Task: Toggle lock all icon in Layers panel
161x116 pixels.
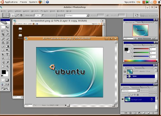Action: click(x=138, y=95)
